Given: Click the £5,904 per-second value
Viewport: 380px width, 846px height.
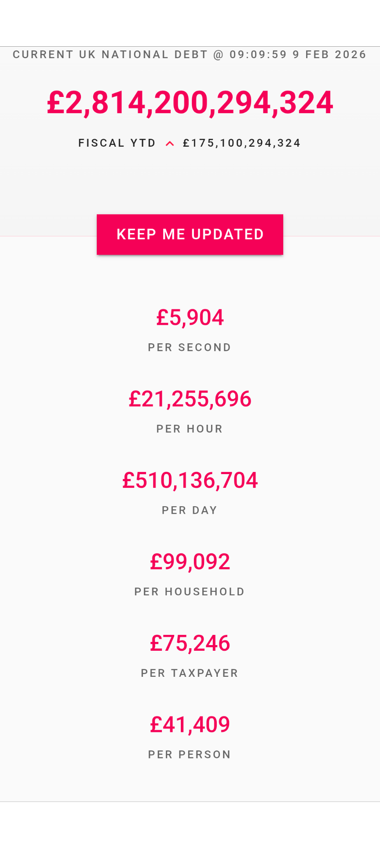Looking at the screenshot, I should (190, 318).
